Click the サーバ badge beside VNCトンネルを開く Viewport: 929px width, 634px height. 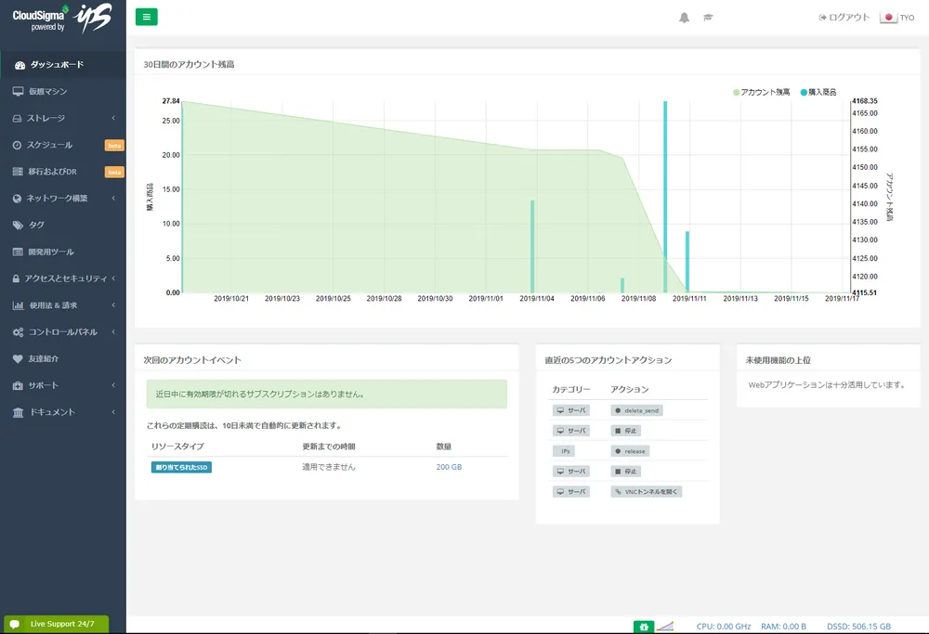coord(570,491)
